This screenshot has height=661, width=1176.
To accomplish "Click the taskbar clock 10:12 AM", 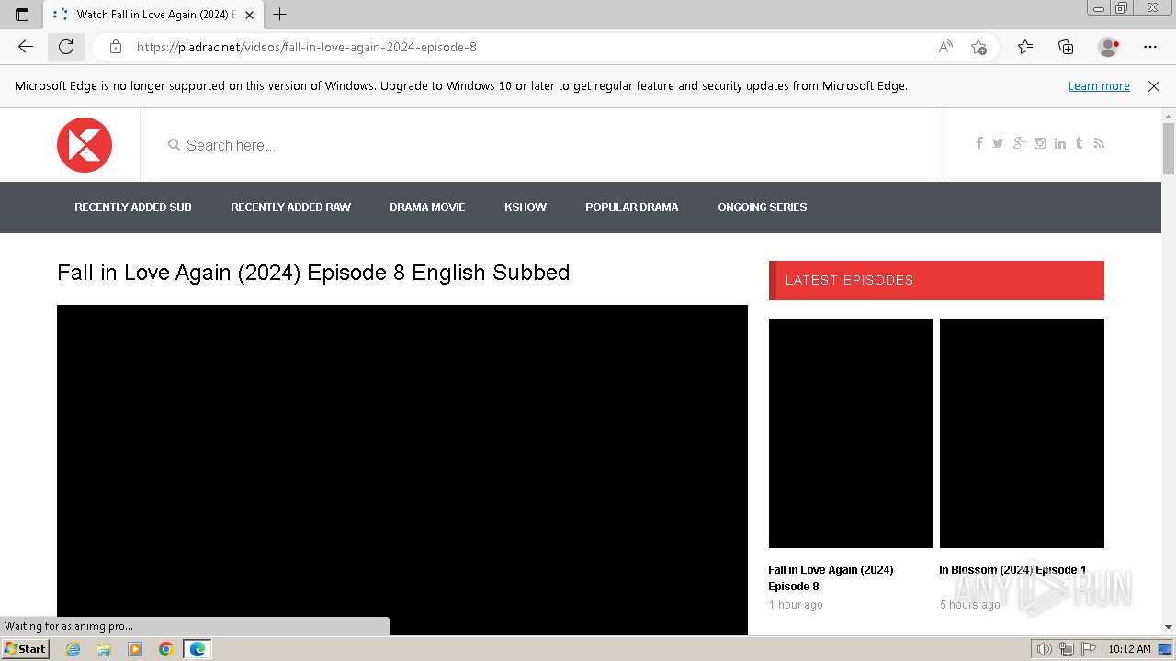I will click(x=1129, y=649).
